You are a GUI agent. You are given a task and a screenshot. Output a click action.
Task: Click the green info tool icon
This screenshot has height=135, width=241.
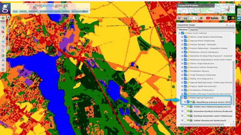(x=3, y=18)
